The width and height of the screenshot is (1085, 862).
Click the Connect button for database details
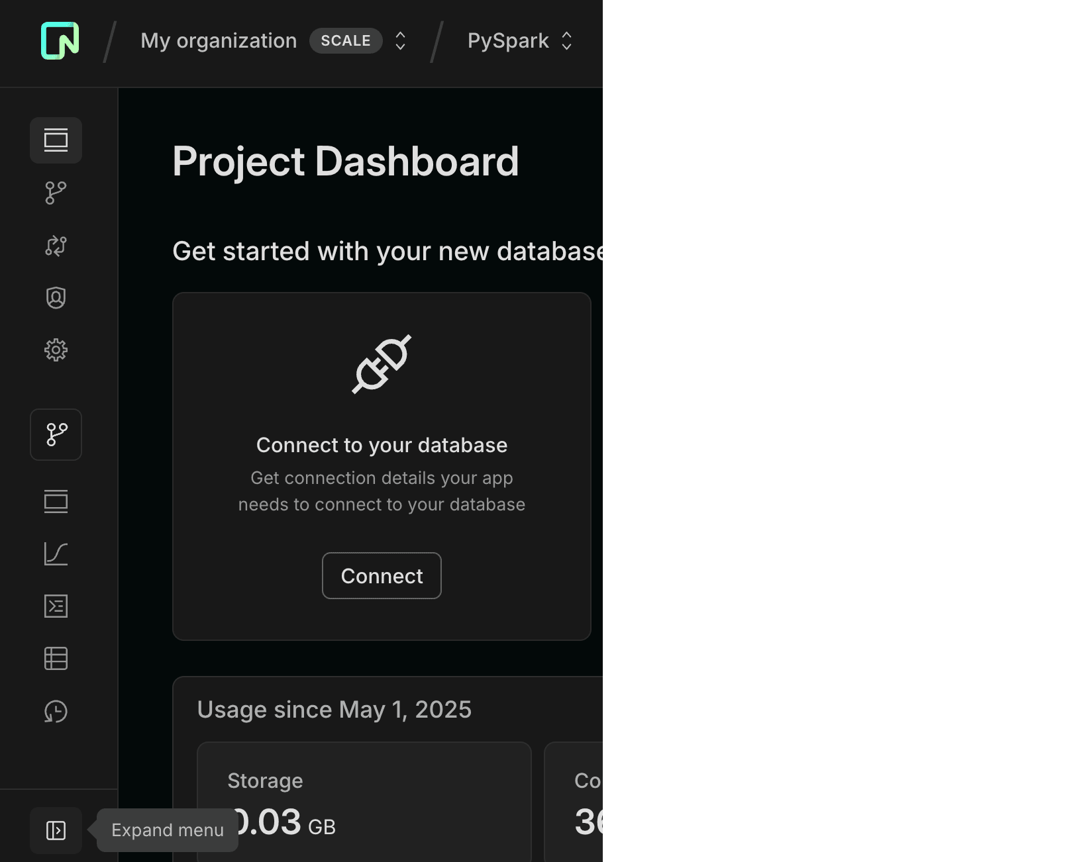382,575
